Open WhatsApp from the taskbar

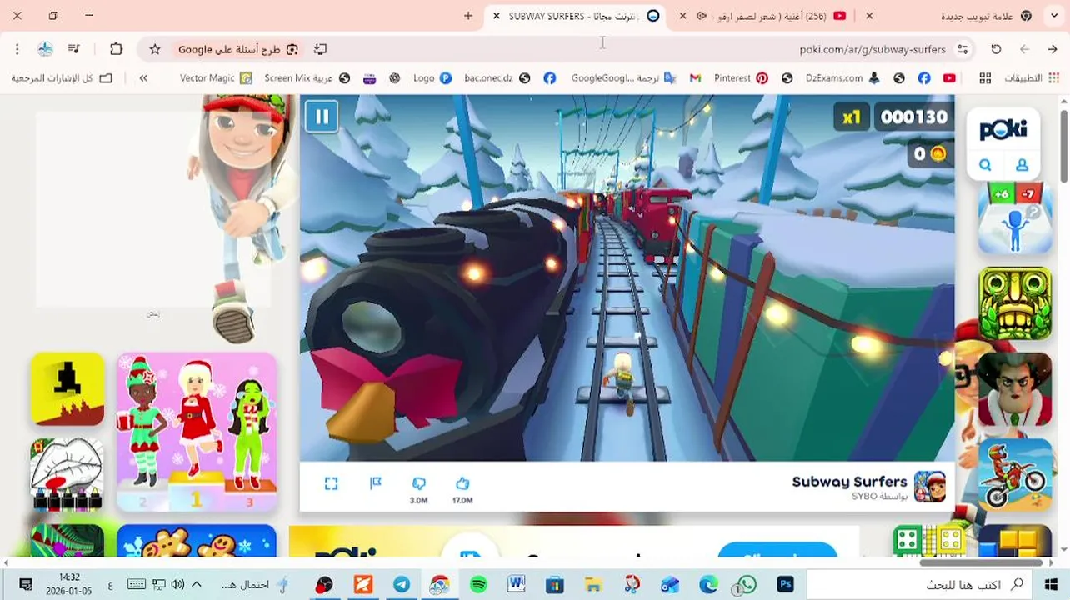coord(745,585)
